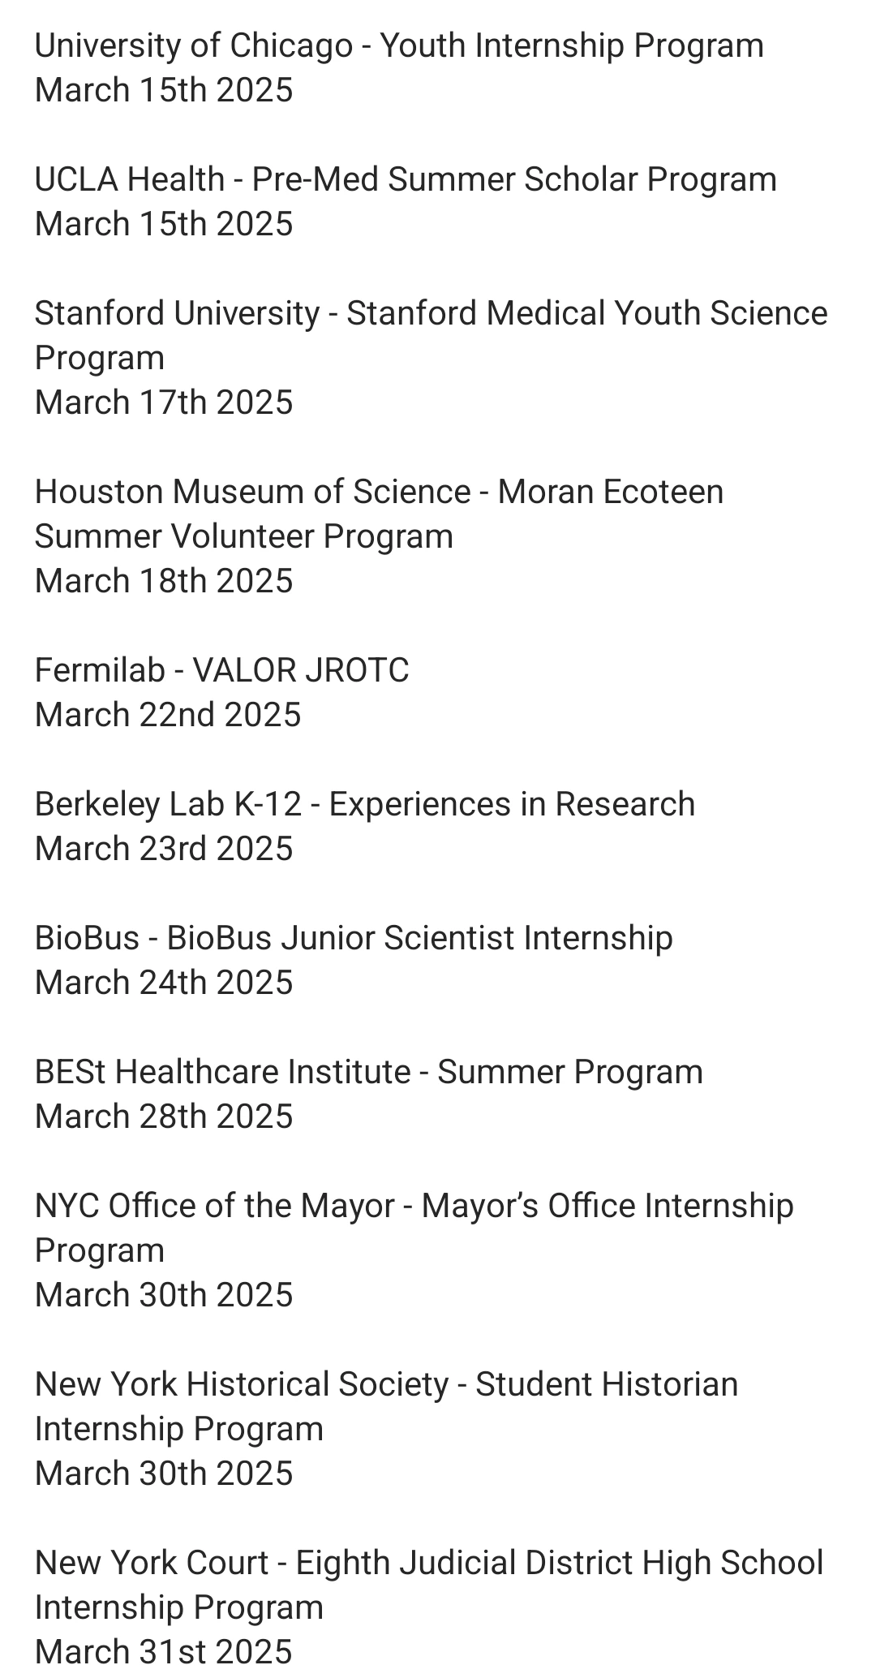Image resolution: width=876 pixels, height=1678 pixels.
Task: Tap Berkeley Lab K-12 Experiences in Research
Action: pos(365,804)
